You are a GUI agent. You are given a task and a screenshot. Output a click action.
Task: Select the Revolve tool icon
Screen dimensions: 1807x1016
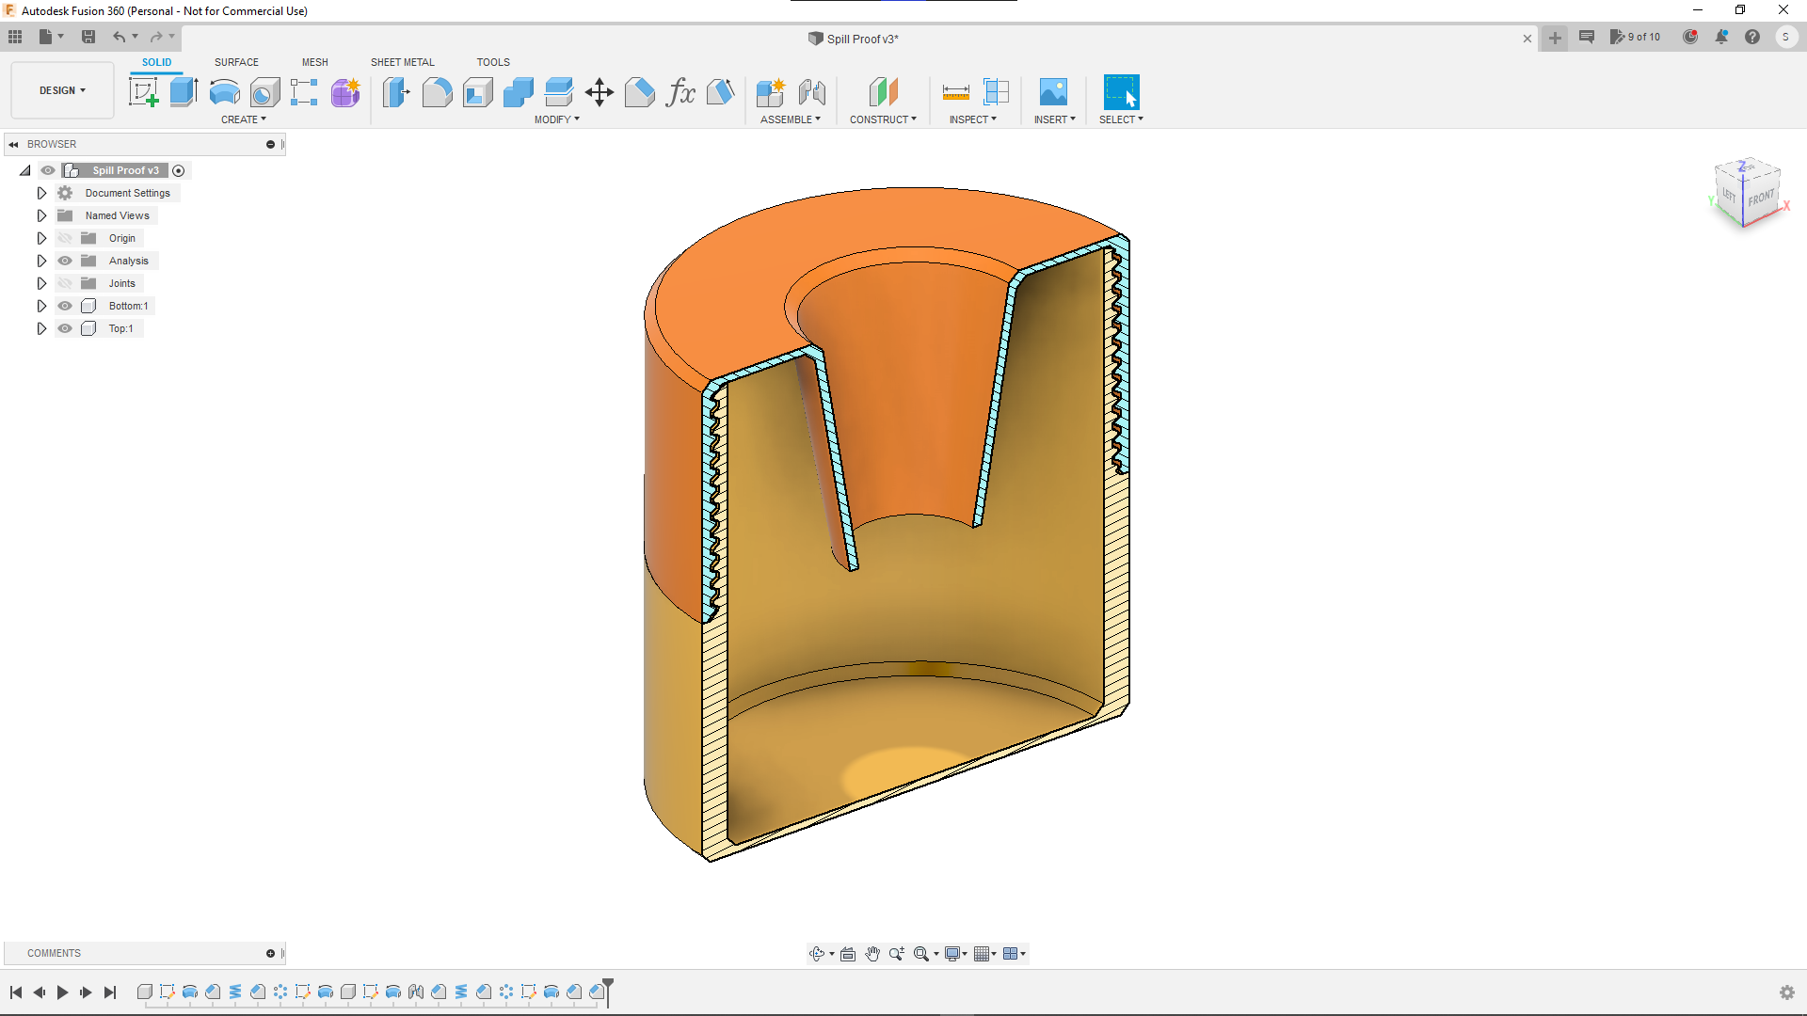(x=224, y=92)
